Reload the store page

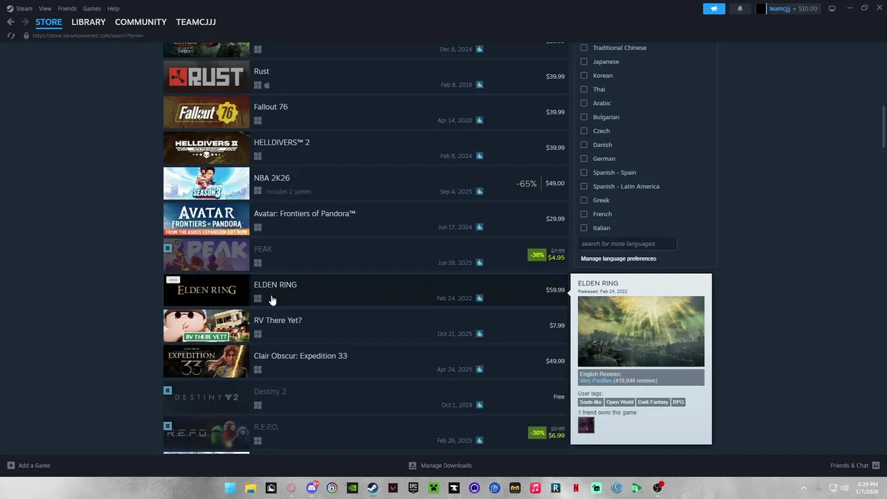point(11,35)
